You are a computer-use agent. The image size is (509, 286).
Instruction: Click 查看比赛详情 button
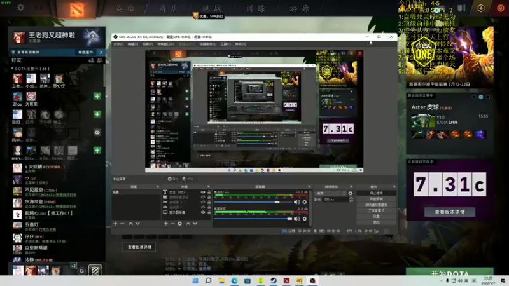click(139, 247)
